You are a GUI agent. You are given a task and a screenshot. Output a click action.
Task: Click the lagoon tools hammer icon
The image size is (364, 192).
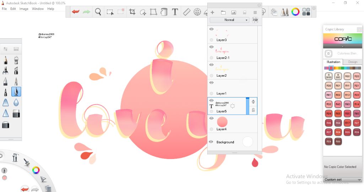(15, 158)
